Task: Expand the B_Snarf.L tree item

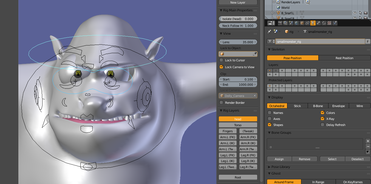Action: 272,13
